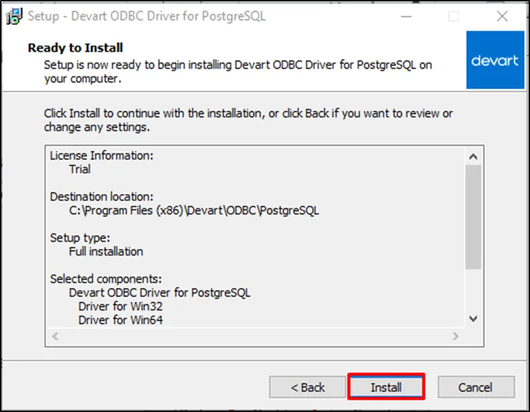
Task: Select the "Driver for Win64" line
Action: pos(120,319)
